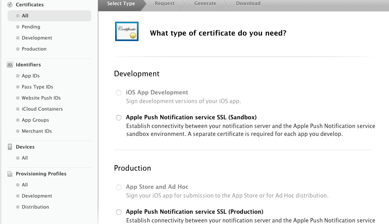Open Merchant IDs

pyautogui.click(x=37, y=131)
